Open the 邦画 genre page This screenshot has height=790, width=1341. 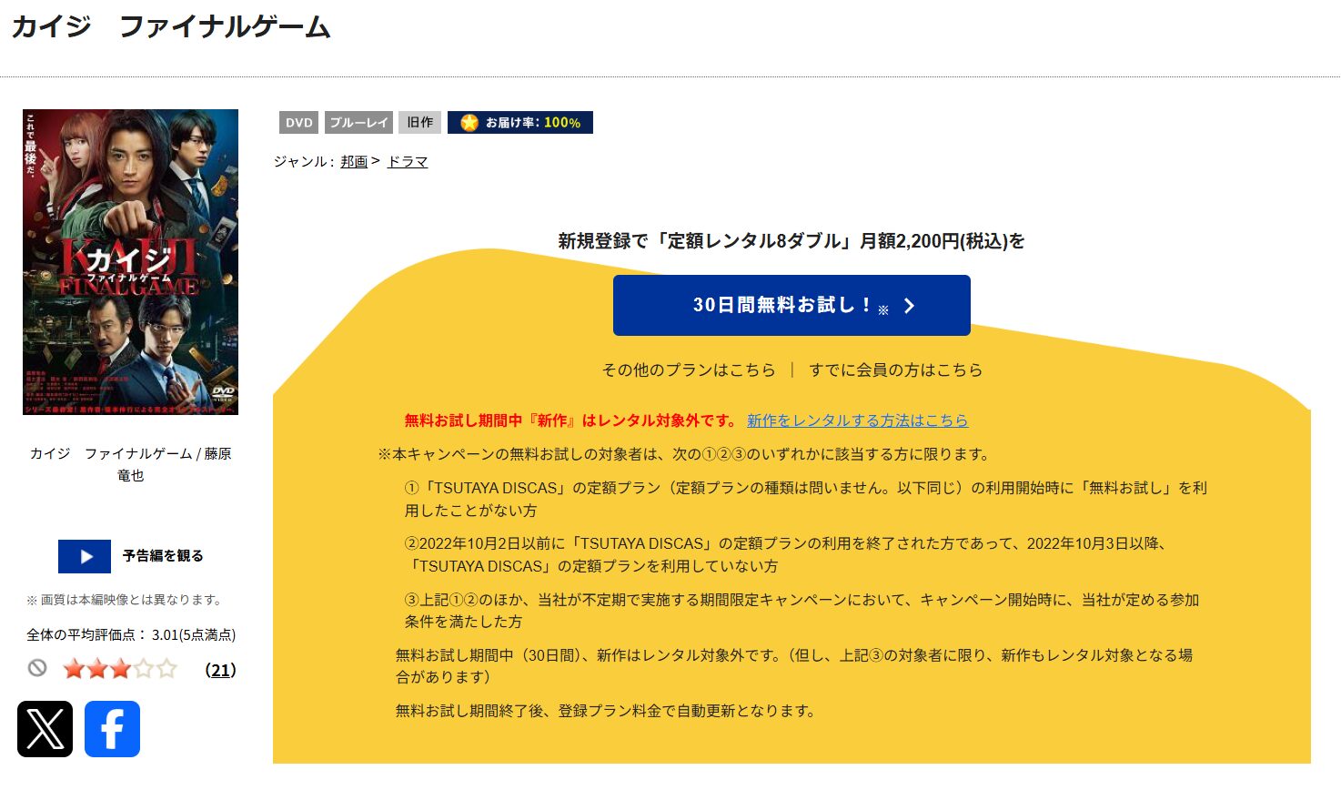(353, 161)
